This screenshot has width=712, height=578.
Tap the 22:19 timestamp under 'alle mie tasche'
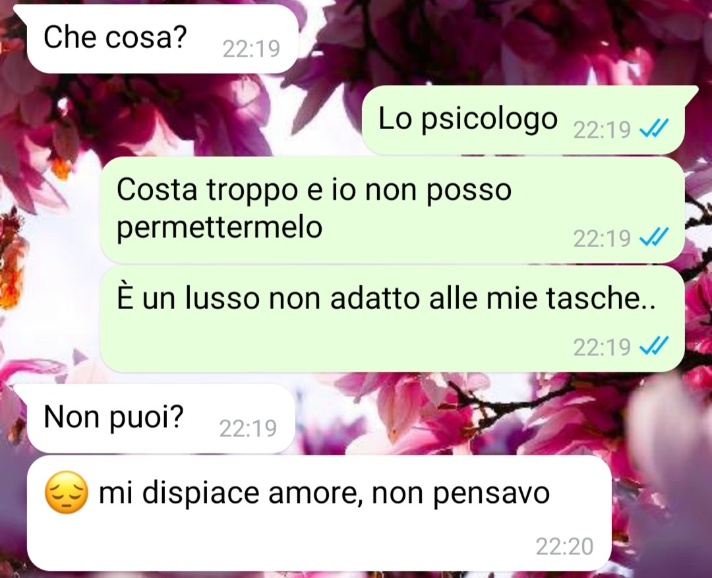(x=602, y=348)
